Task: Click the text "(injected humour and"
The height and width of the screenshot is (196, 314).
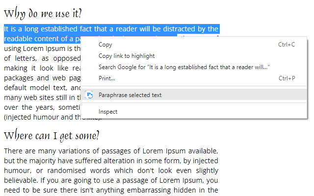Action: click(x=39, y=118)
